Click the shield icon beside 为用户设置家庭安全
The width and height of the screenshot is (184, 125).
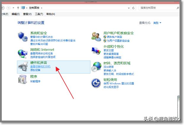pos(105,41)
